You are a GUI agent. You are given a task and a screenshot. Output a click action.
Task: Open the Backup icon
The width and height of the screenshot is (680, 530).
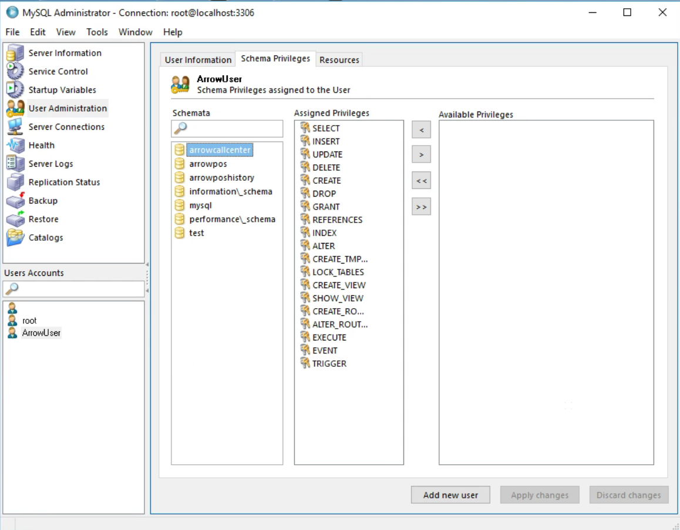tap(15, 201)
